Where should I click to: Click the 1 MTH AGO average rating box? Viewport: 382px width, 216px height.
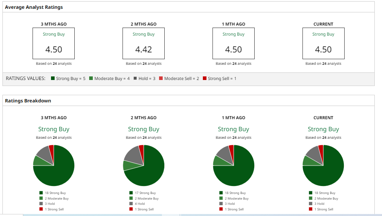233,44
